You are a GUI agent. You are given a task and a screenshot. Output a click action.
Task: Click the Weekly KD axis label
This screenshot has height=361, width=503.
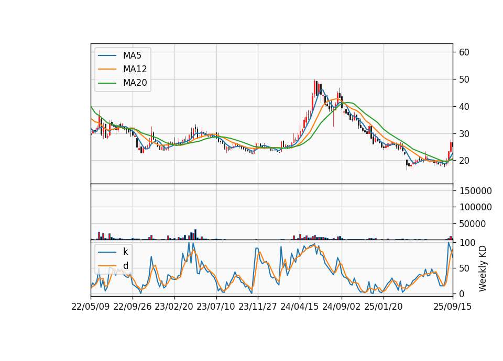[483, 268]
